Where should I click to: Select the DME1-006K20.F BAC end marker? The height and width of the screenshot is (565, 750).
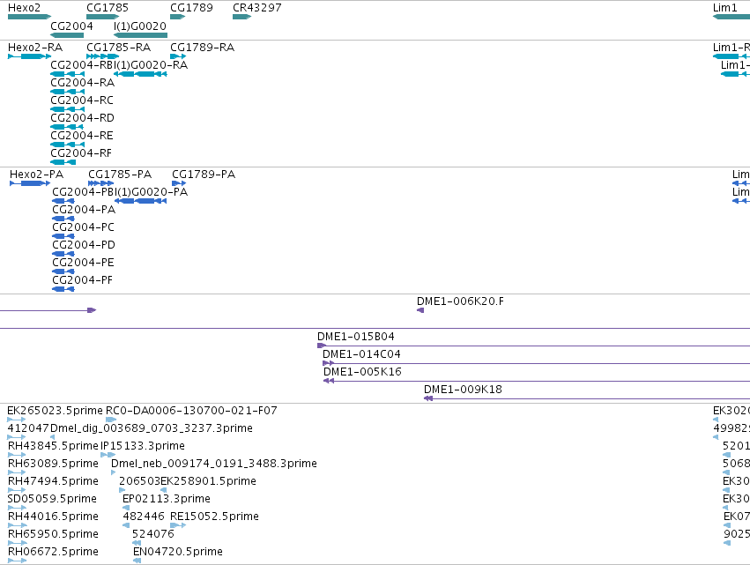420,310
